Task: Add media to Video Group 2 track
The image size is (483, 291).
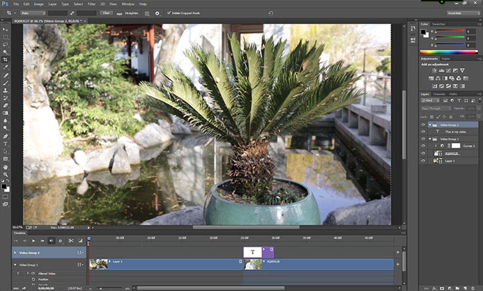Action: 398,252
